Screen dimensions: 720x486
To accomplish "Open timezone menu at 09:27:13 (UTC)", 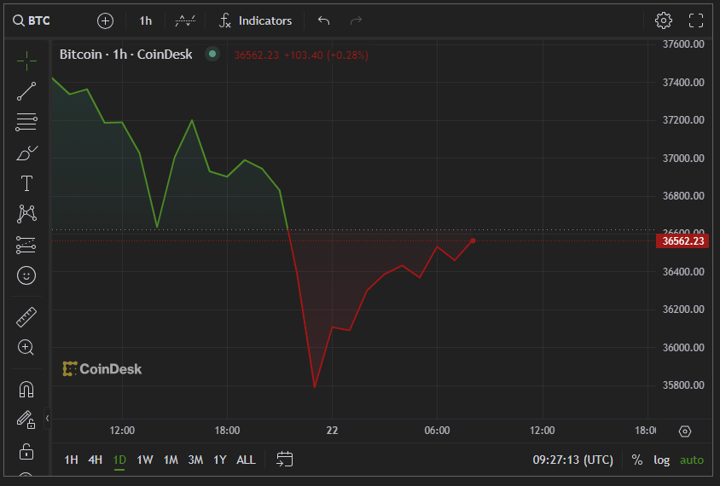I will 572,460.
